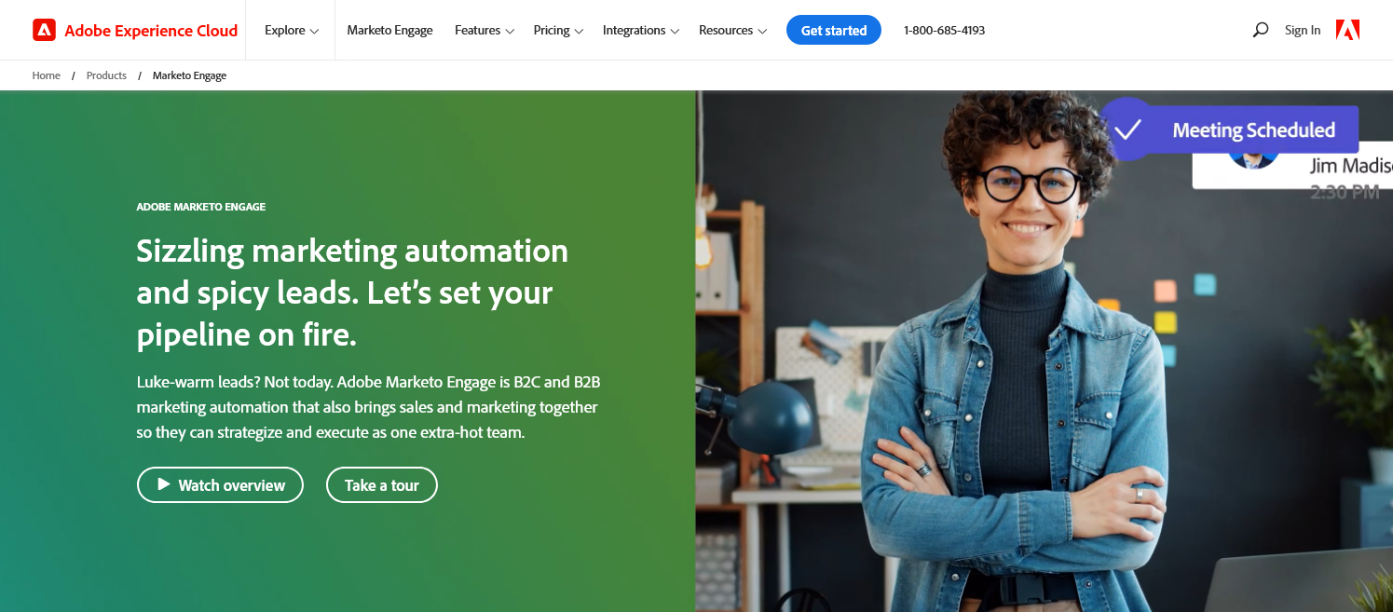Go to Home in the breadcrumb
Screen dimensions: 1393x612
point(47,75)
